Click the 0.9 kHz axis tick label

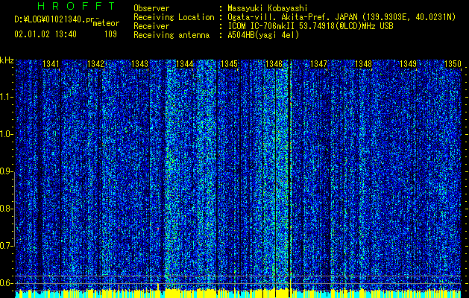[x=6, y=171]
